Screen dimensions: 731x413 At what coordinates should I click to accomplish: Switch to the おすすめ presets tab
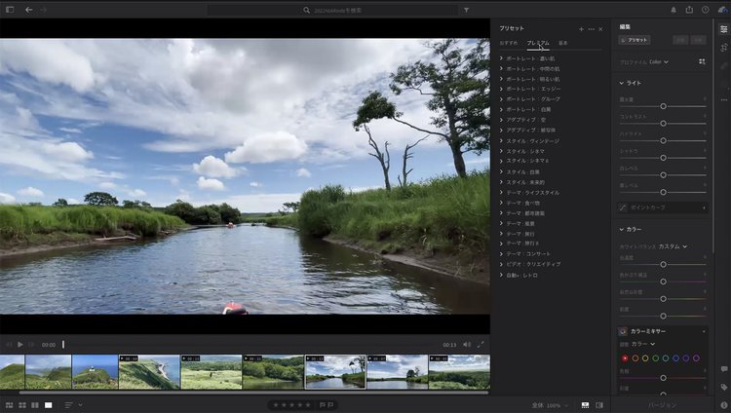[x=509, y=44]
